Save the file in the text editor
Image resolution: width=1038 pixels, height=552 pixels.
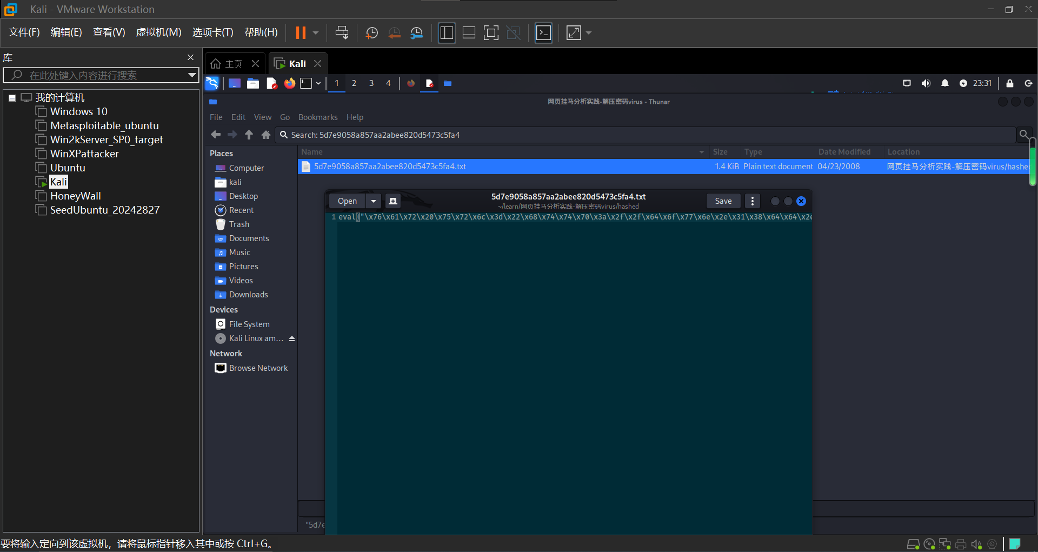pos(723,201)
